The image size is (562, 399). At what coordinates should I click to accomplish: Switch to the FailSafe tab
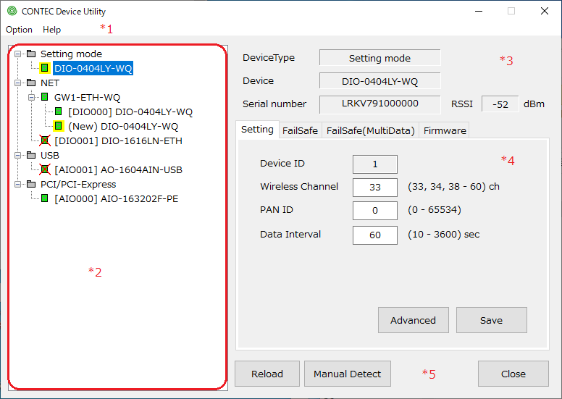pos(300,130)
